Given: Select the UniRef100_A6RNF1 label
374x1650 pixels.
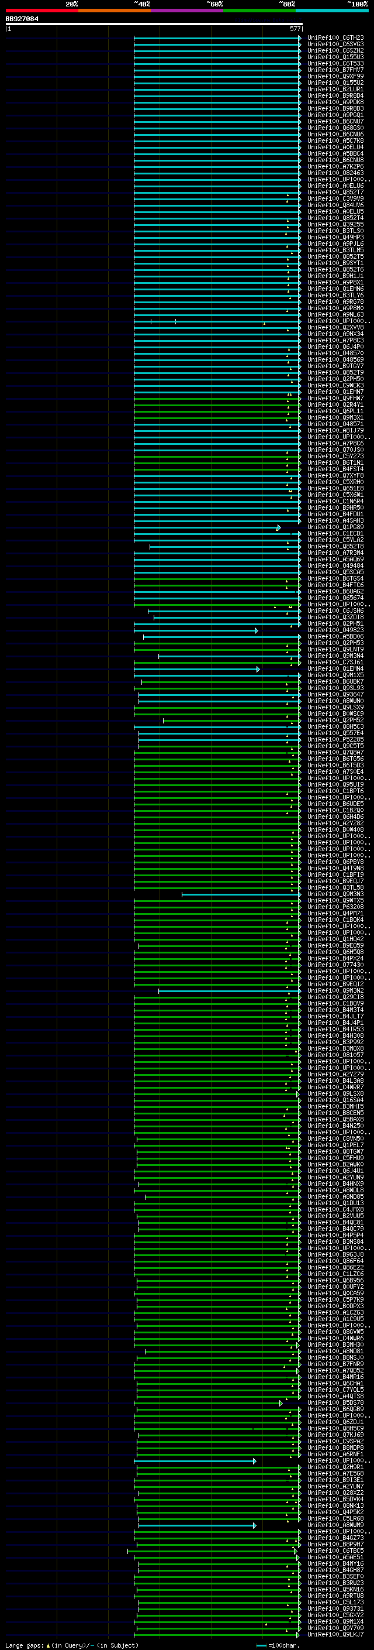Looking at the screenshot, I should click(335, 1455).
